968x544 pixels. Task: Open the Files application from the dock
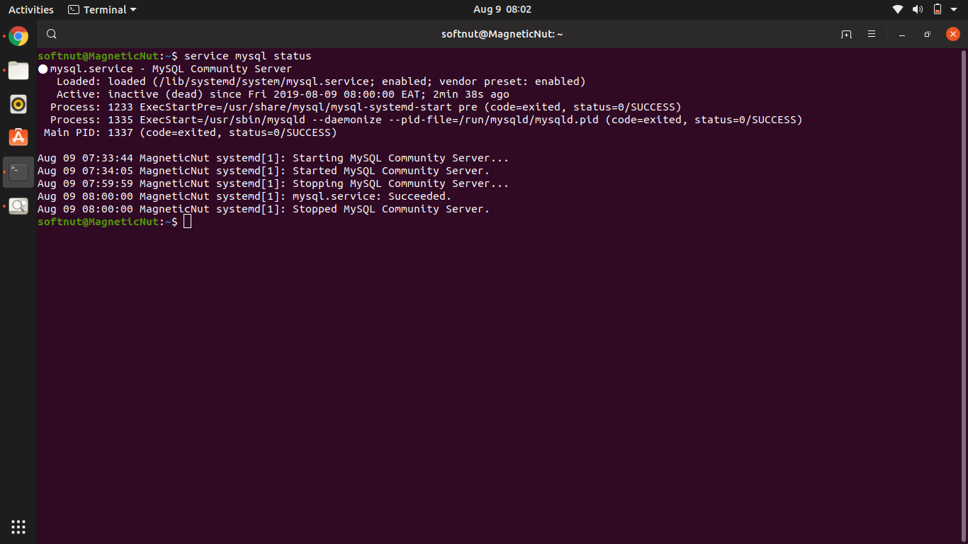tap(18, 70)
